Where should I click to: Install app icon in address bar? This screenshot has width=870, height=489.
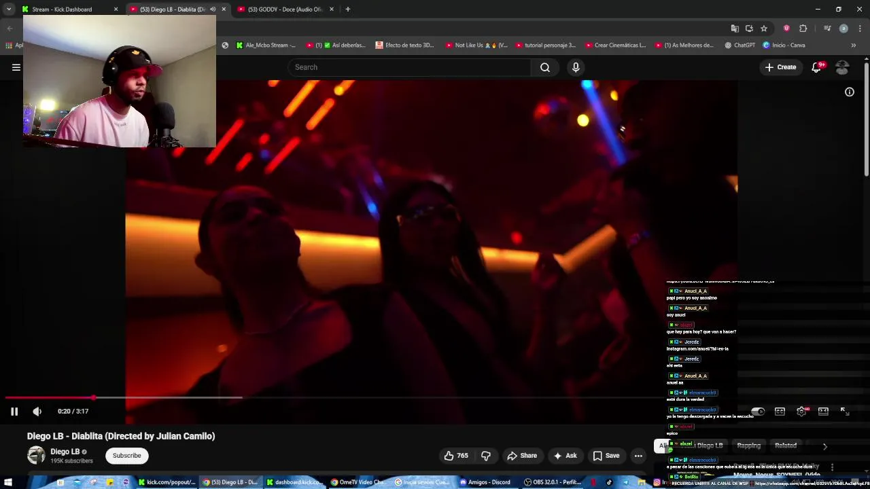[x=749, y=29]
